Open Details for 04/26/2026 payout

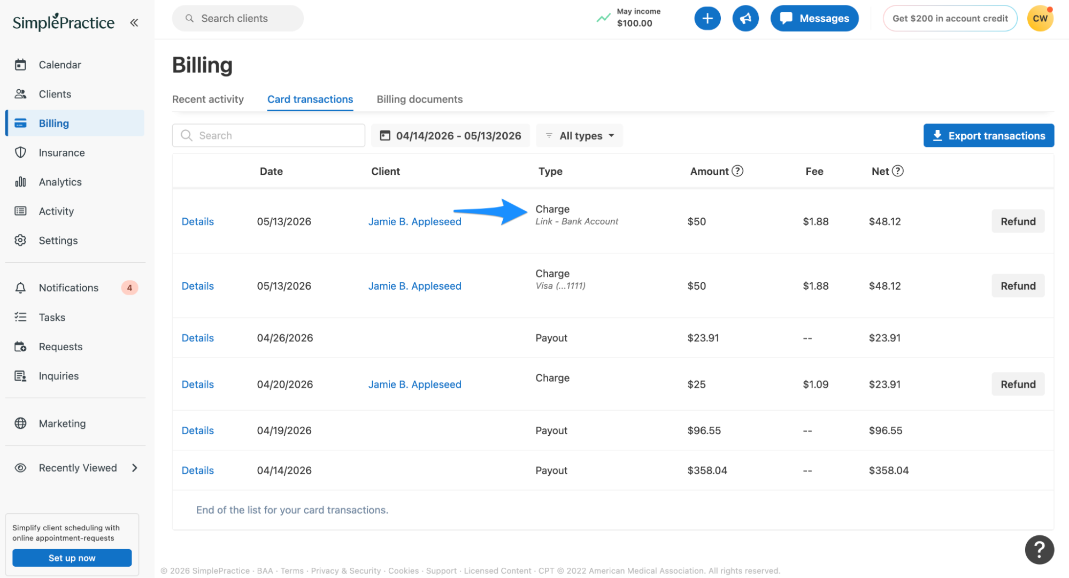point(198,338)
